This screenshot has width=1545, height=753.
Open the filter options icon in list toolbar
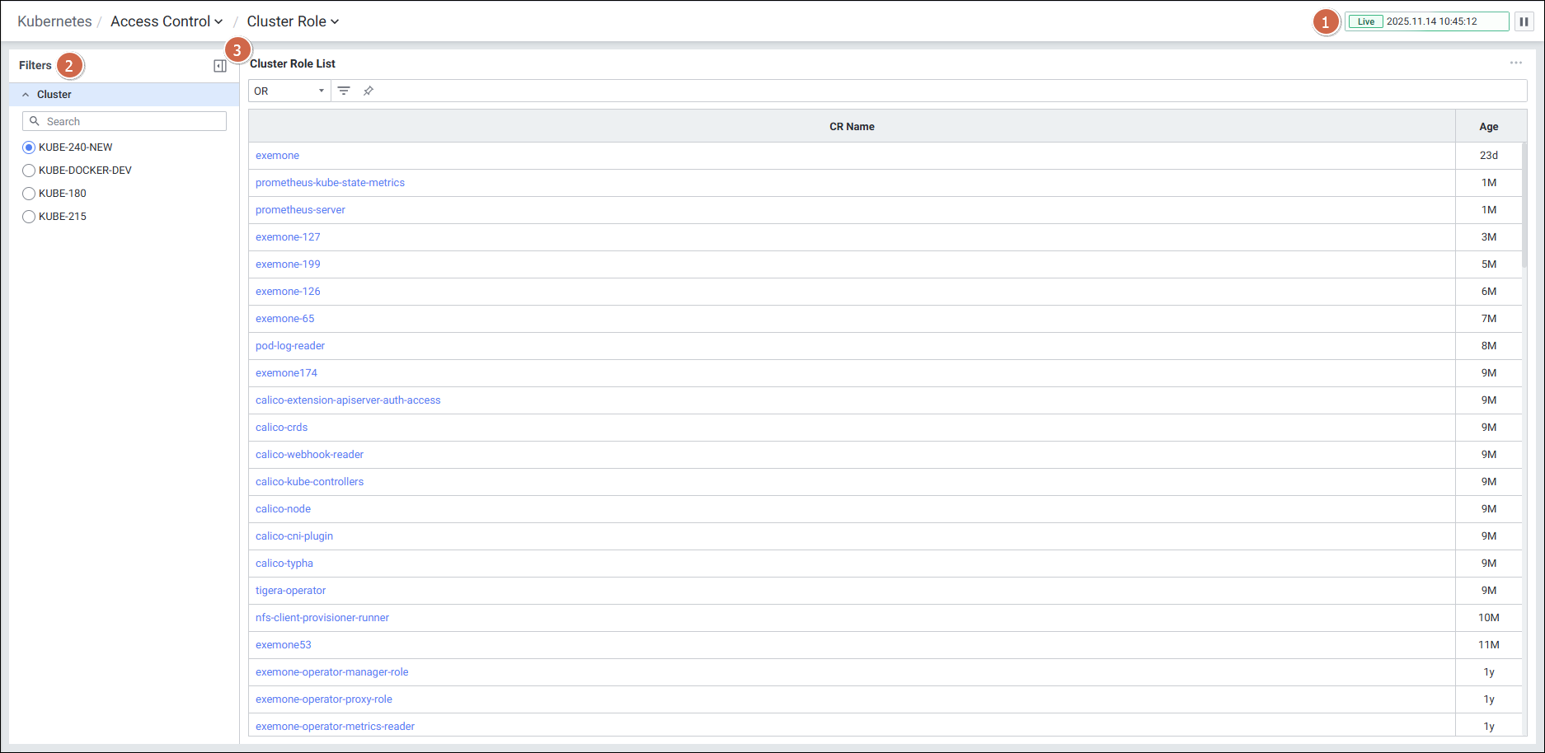pyautogui.click(x=344, y=91)
